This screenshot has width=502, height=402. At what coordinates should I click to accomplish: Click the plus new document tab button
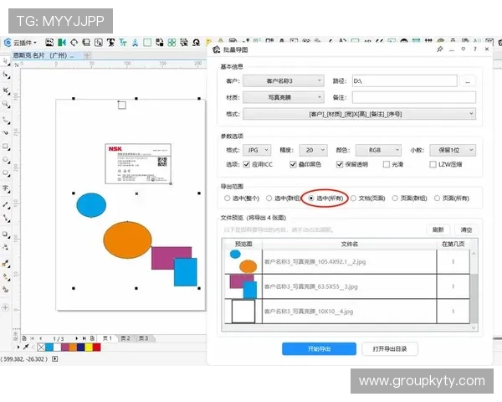coord(87,55)
